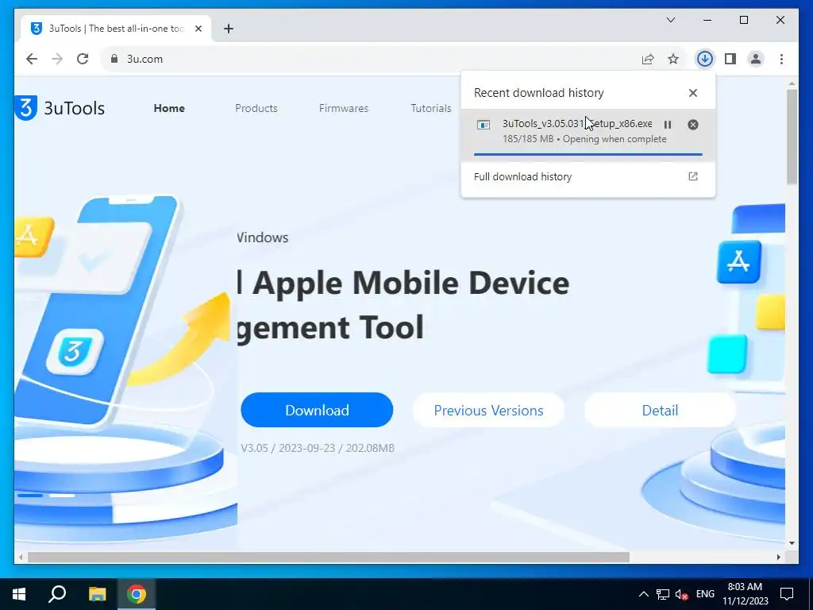Click the open-in-new-tab icon for download history

pos(692,176)
